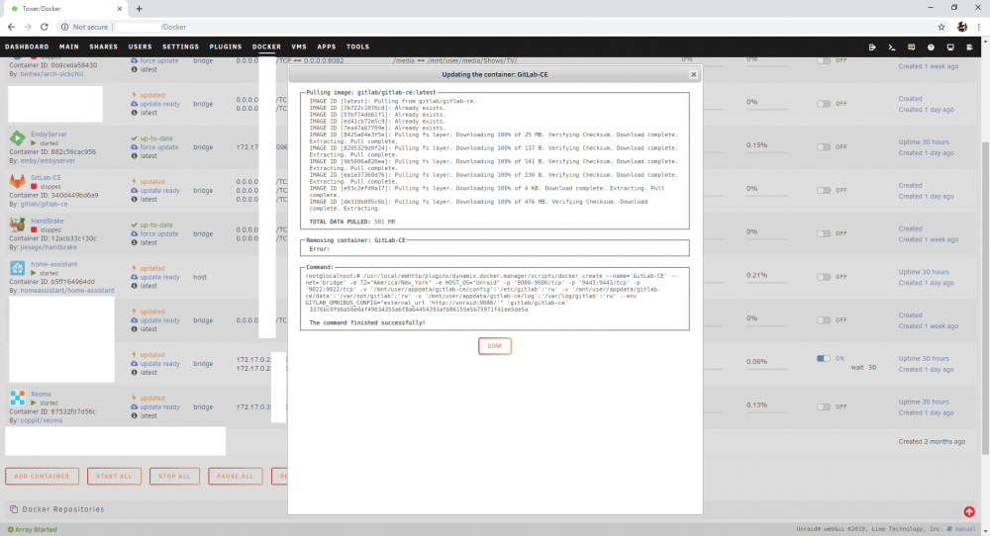Click the GitLab-CE fox icon
The width and height of the screenshot is (990, 536).
[x=17, y=181]
